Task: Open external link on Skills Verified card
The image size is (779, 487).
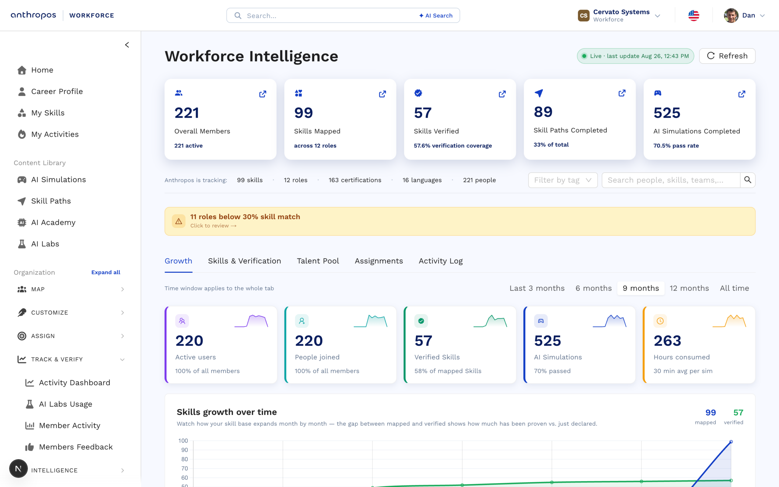Action: 502,94
